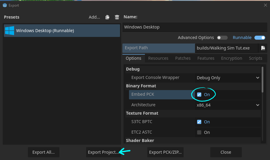The image size is (270, 160).
Task: Open the Patches tab
Action: pos(183,58)
